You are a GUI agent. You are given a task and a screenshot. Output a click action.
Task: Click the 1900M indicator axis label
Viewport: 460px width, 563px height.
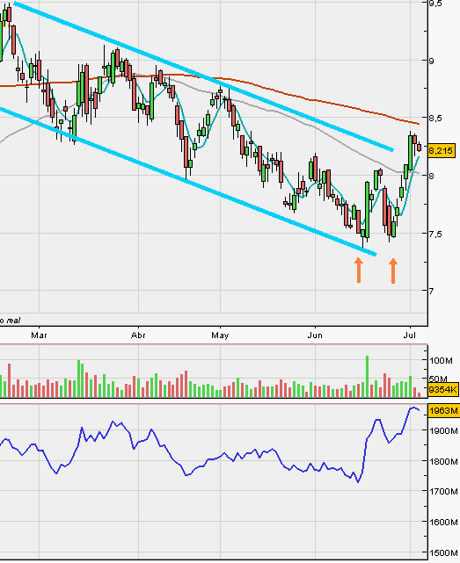(443, 430)
